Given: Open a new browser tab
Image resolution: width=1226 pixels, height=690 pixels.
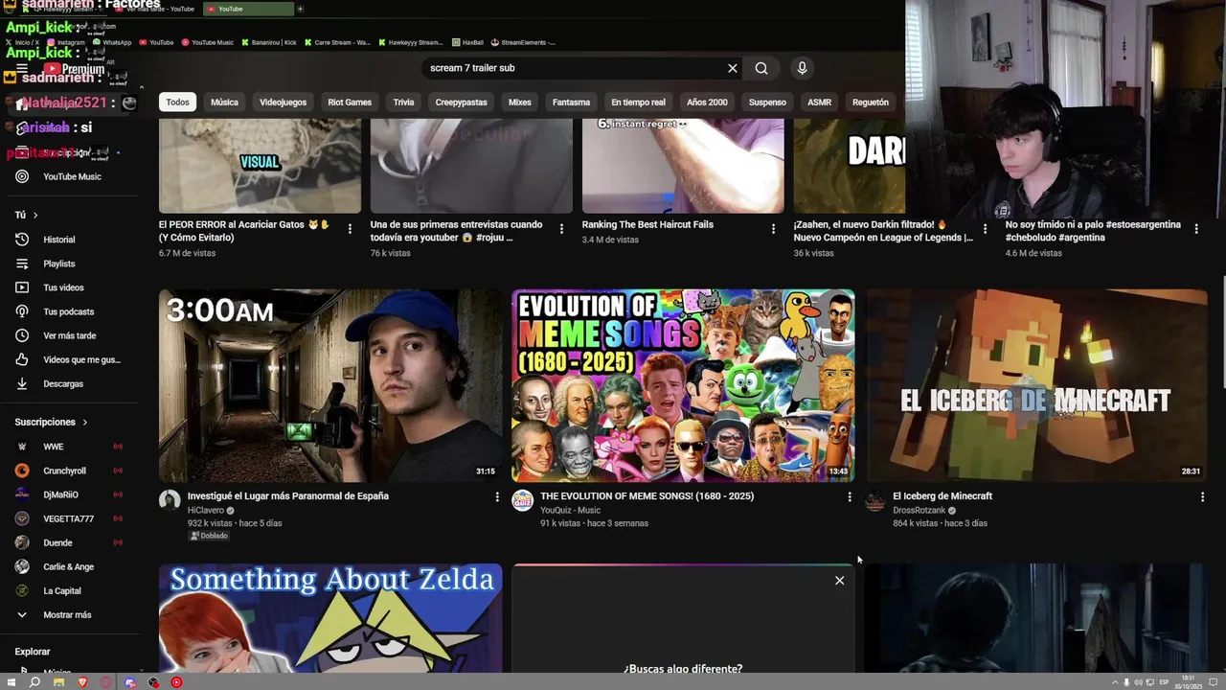Looking at the screenshot, I should click(300, 9).
